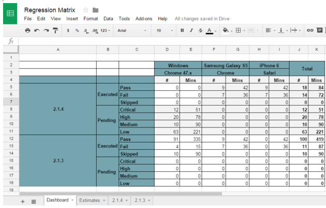Star the Regression Matrix document
This screenshot has height=208, width=326.
coord(85,10)
